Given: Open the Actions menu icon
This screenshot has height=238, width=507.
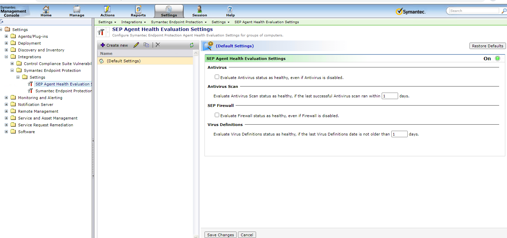Looking at the screenshot, I should [107, 9].
